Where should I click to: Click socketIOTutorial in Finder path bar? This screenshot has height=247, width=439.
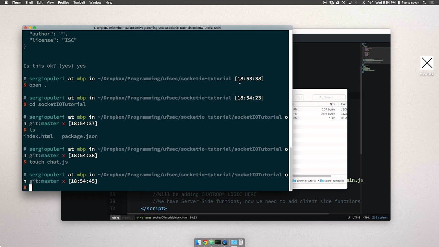(x=332, y=180)
